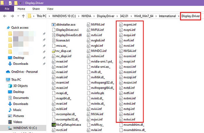This screenshot has height=133, width=204.
Task: Open 3D Objects under This PC
Action: (x=20, y=86)
